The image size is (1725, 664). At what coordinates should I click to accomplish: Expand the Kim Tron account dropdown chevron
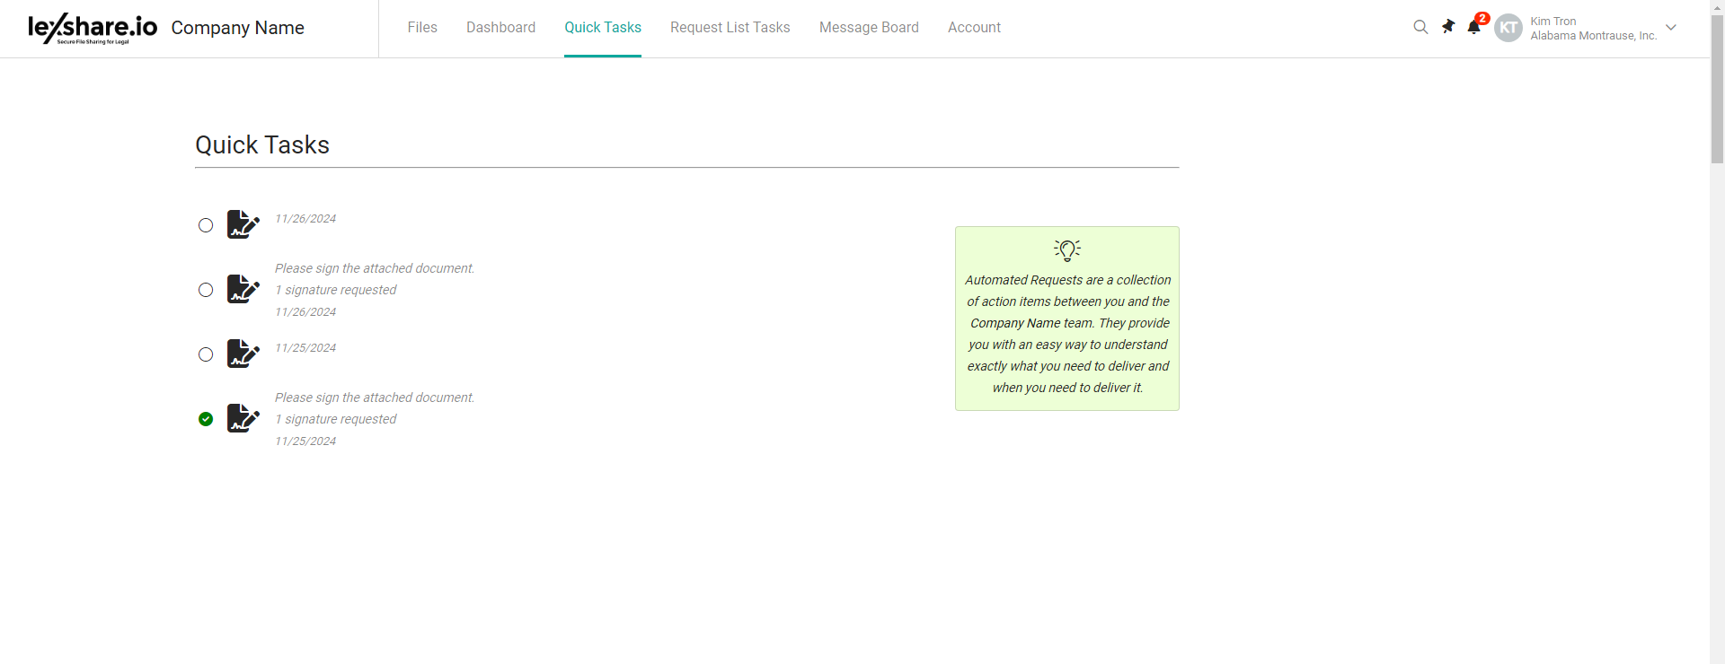point(1671,28)
